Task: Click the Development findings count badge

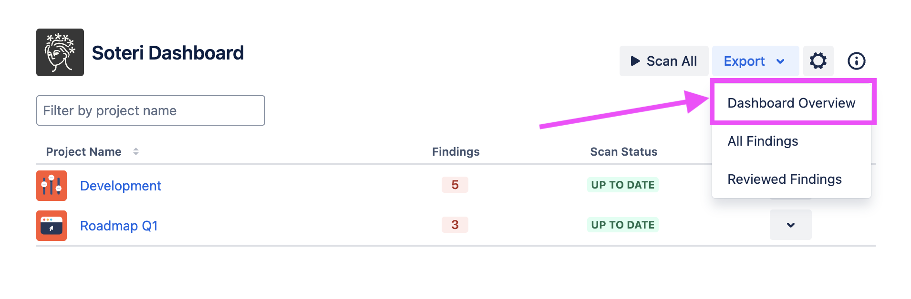Action: pyautogui.click(x=455, y=185)
